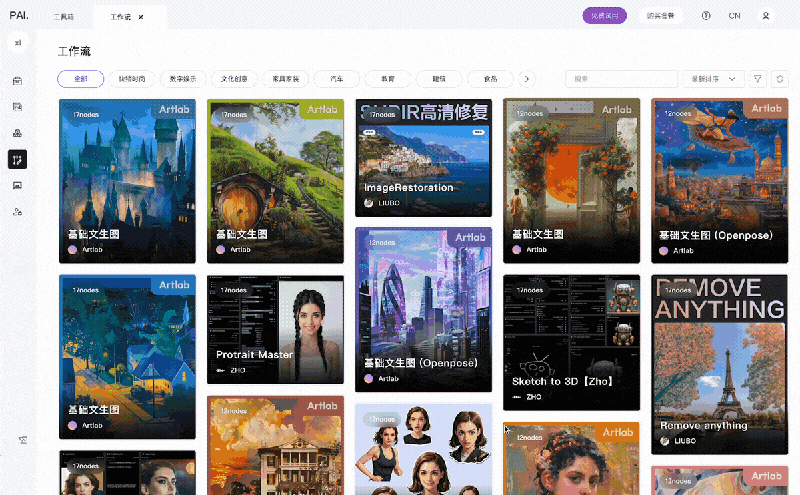Filter by 文化创意 category

(235, 79)
